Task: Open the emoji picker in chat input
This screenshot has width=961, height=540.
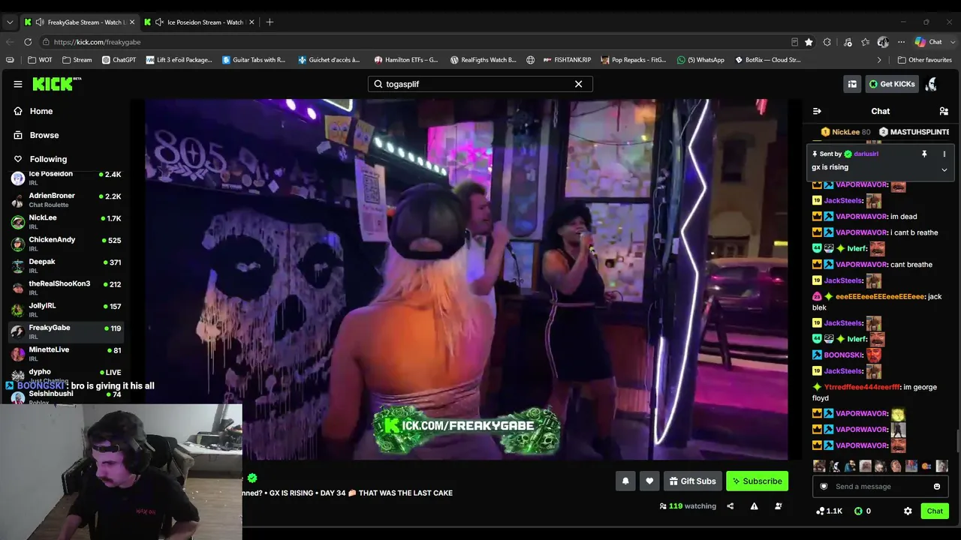Action: tap(937, 486)
